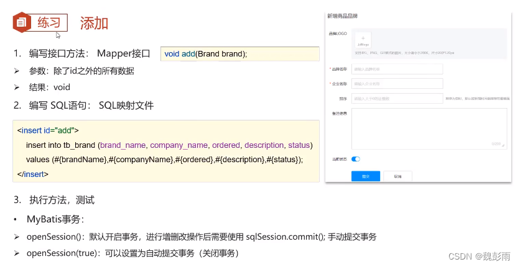520x267 pixels.
Task: Click inside the 备注信息 remarks textarea
Action: [429, 129]
